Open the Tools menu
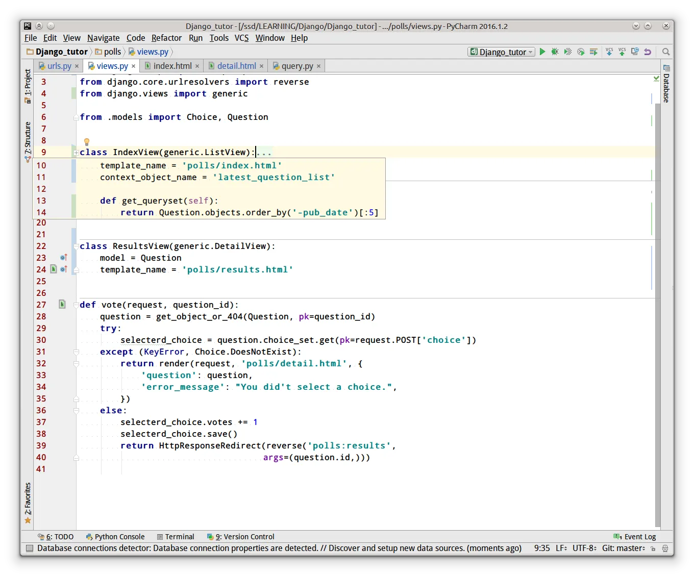The height and width of the screenshot is (576, 694). 219,38
